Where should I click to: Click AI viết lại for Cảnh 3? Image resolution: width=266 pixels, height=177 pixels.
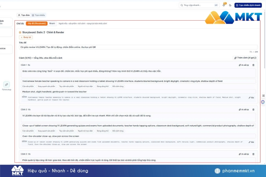(x=244, y=154)
